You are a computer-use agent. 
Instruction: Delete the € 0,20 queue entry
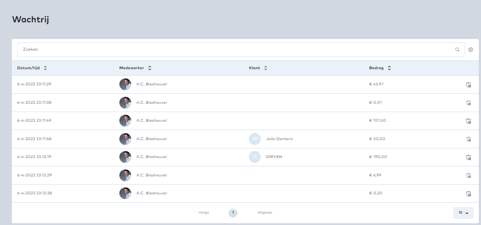468,193
